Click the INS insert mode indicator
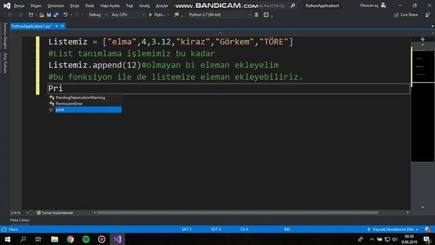Viewport: 435px width, 245px height. click(287, 229)
